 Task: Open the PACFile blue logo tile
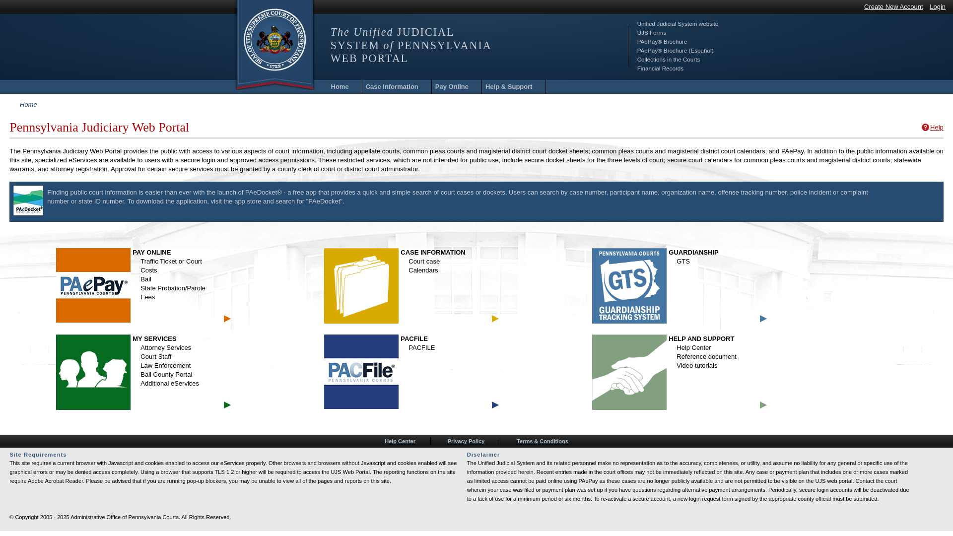point(361,372)
